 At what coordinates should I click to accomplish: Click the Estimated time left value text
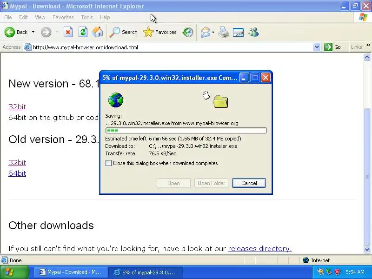[195, 139]
